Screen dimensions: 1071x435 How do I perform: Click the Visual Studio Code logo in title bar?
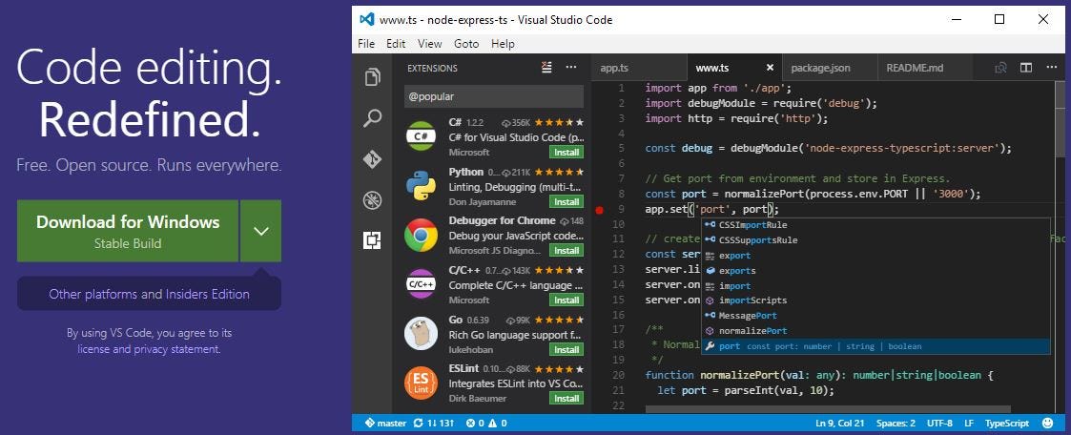click(x=367, y=20)
